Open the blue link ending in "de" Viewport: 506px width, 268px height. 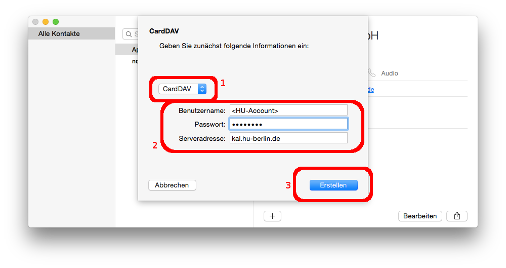(370, 89)
